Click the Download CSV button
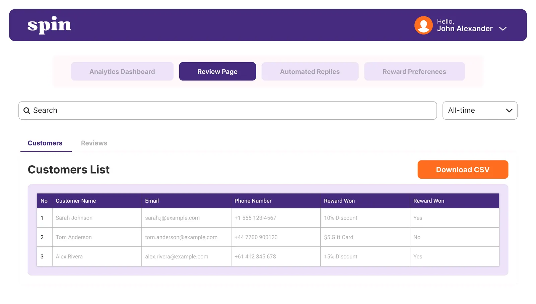536x304 pixels. point(463,170)
